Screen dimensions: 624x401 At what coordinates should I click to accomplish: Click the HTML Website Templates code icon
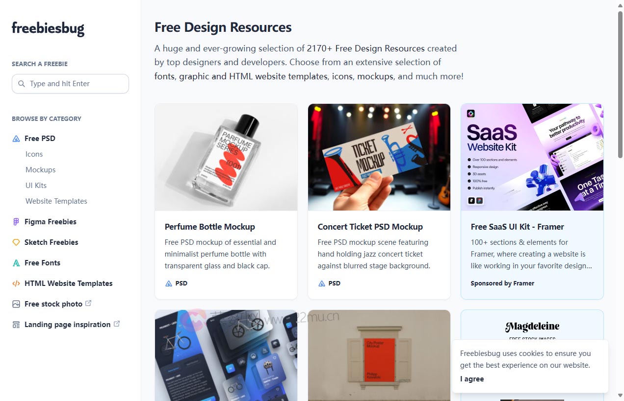[x=16, y=283]
